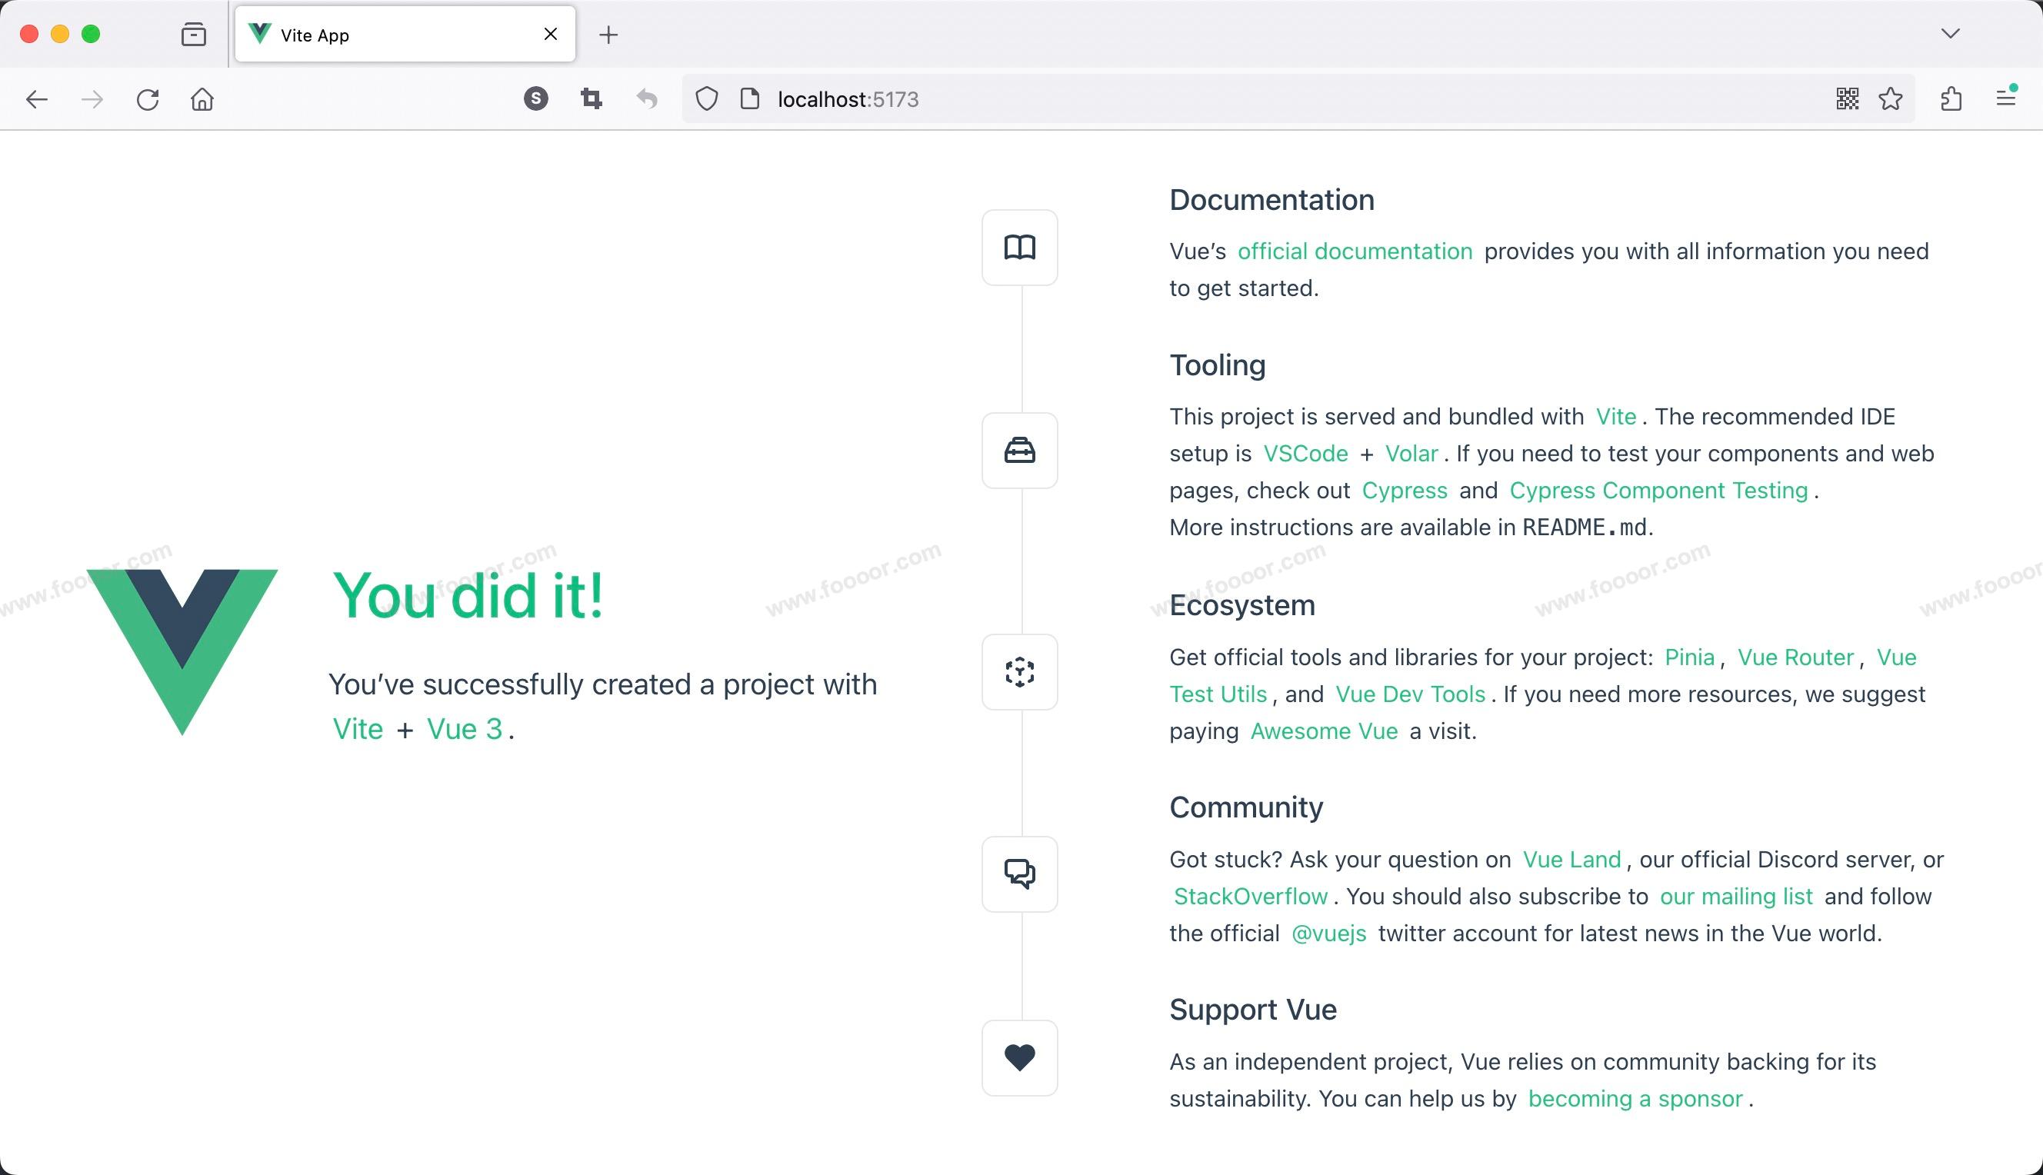Screen dimensions: 2043x1175
Task: Go to browser home page icon
Action: [x=202, y=99]
